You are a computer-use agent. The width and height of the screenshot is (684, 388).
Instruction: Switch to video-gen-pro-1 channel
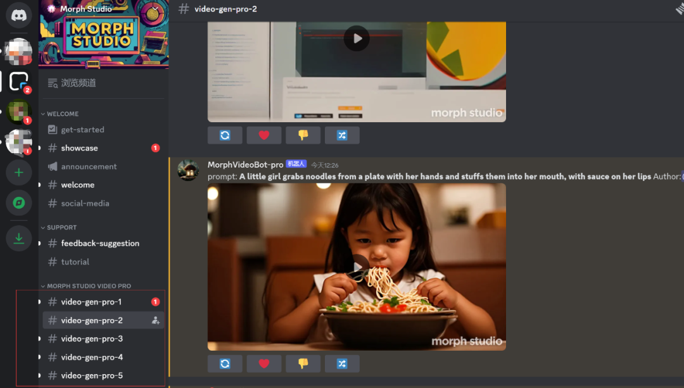pos(91,302)
